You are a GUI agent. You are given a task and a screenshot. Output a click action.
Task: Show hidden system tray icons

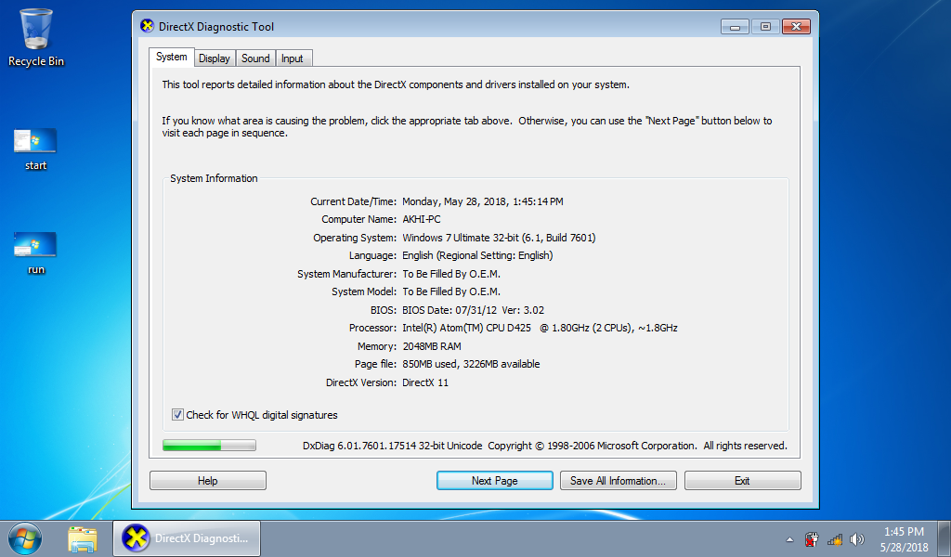pyautogui.click(x=789, y=538)
